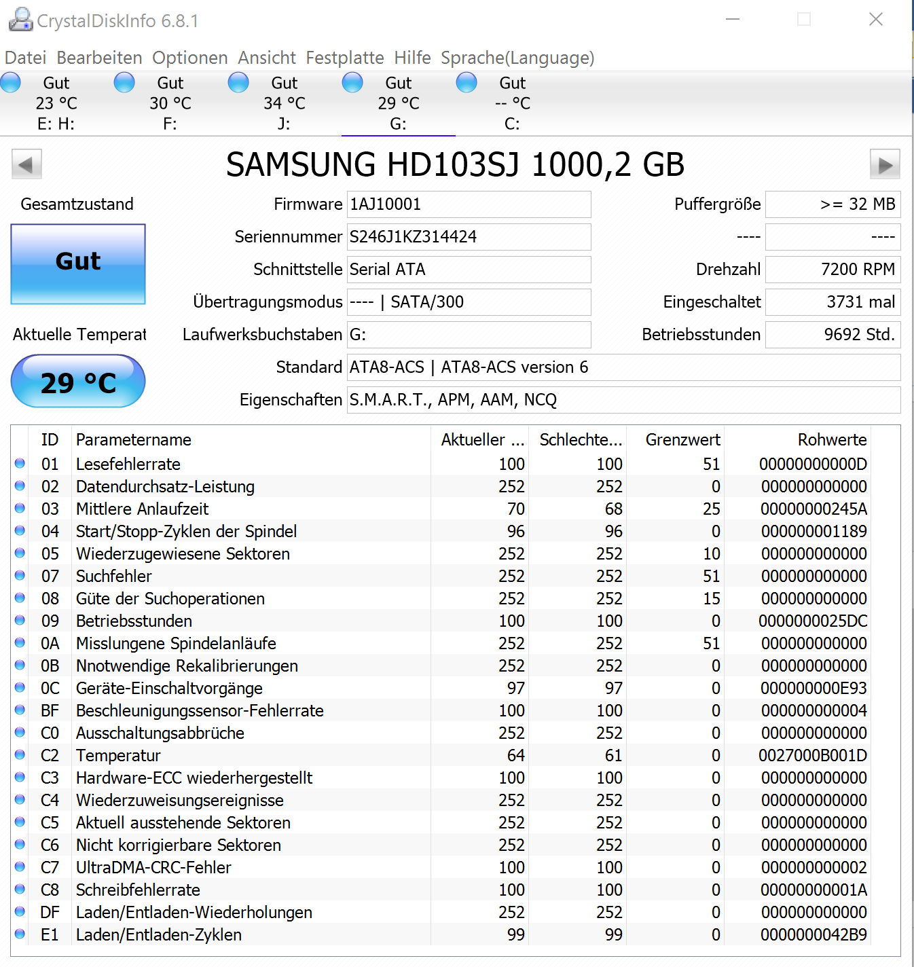Click status dot for C2 Temperatur row
This screenshot has height=967, width=914.
tap(20, 754)
